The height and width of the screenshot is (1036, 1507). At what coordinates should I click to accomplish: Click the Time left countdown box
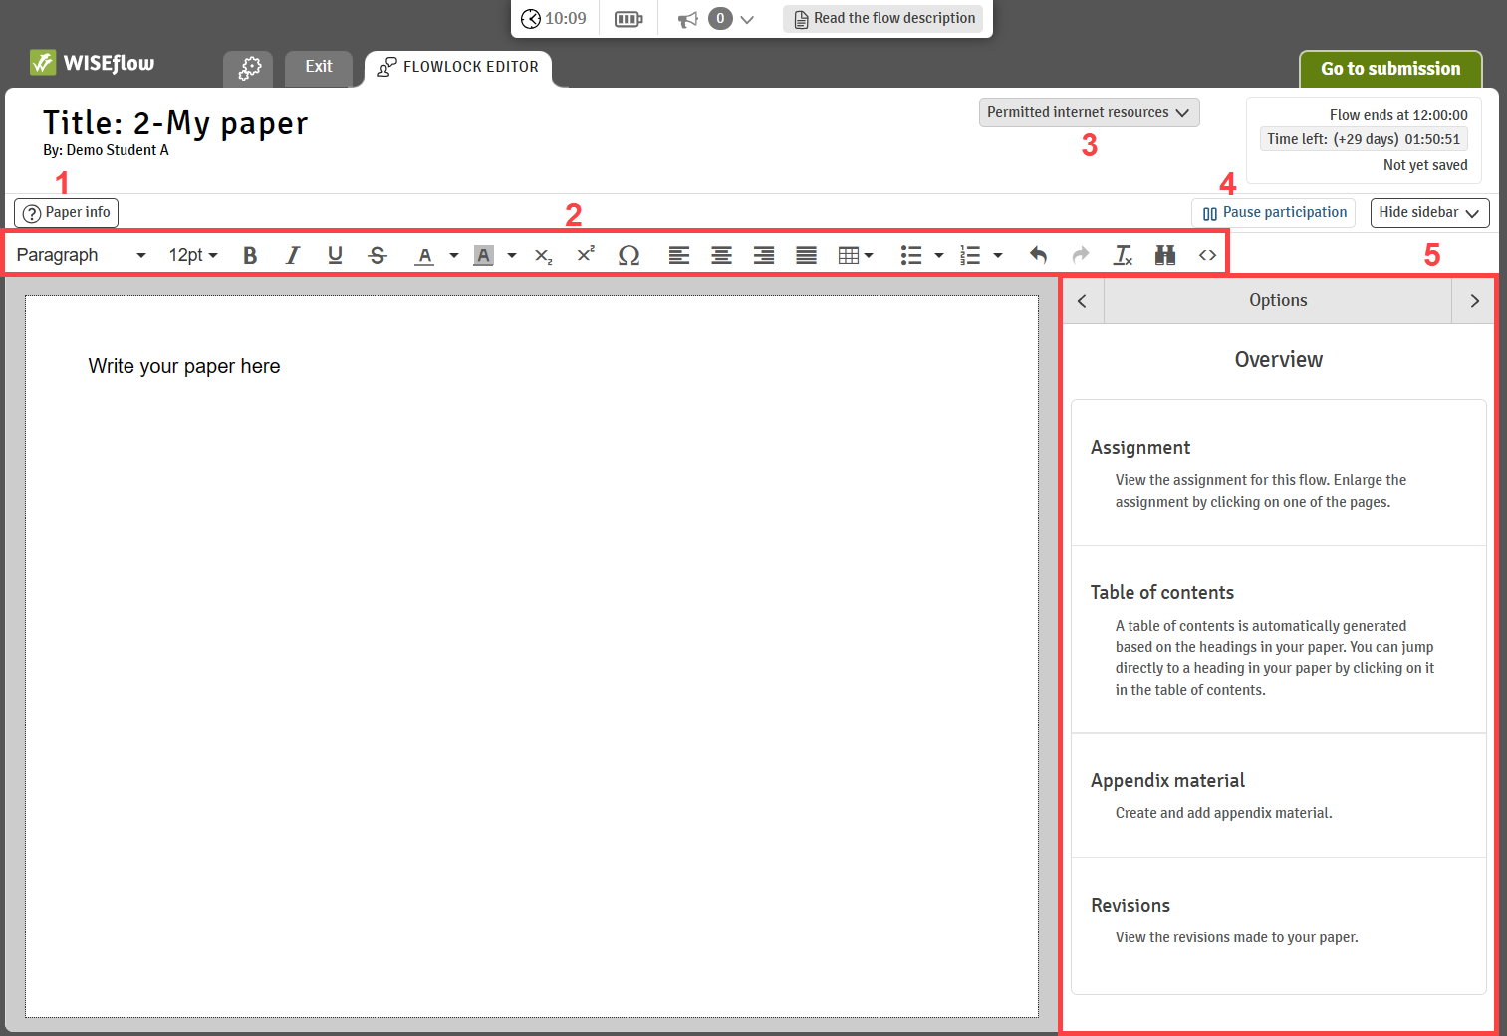click(1364, 139)
